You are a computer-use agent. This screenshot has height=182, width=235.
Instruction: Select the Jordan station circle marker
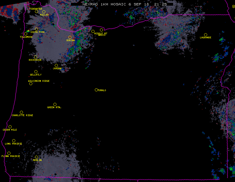[x=56, y=66]
